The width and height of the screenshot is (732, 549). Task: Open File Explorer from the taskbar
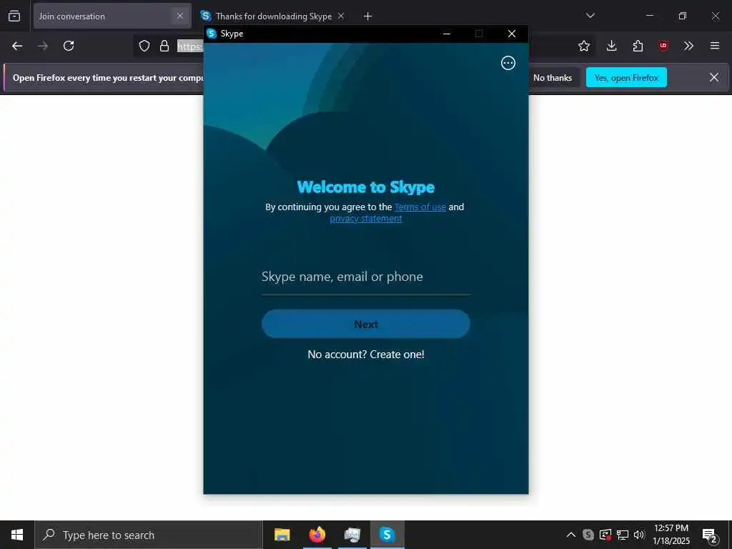[282, 535]
